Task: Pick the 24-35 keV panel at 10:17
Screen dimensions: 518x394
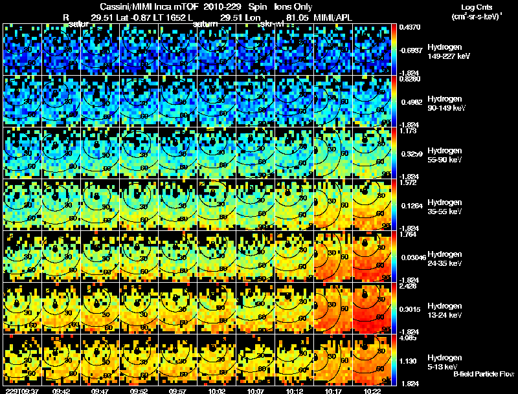Action: tap(333, 257)
